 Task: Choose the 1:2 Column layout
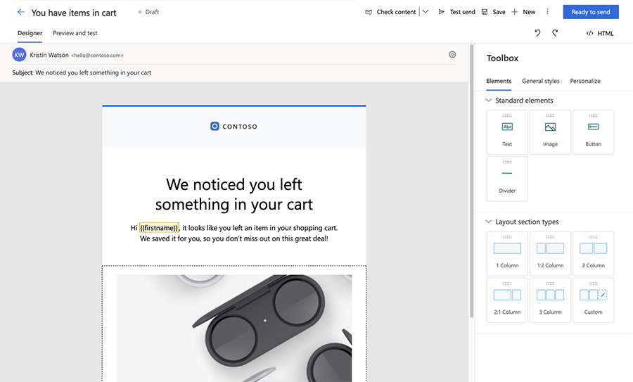[550, 253]
